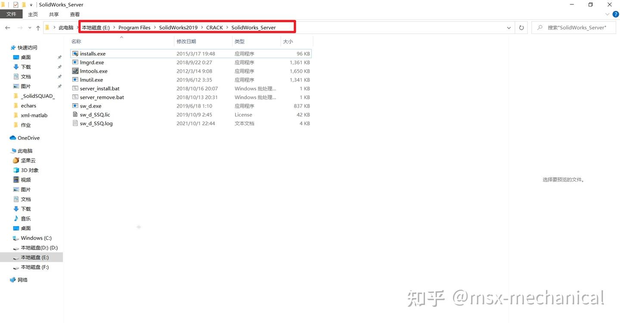The image size is (620, 323).
Task: Open the Help question mark icon
Action: point(616,14)
